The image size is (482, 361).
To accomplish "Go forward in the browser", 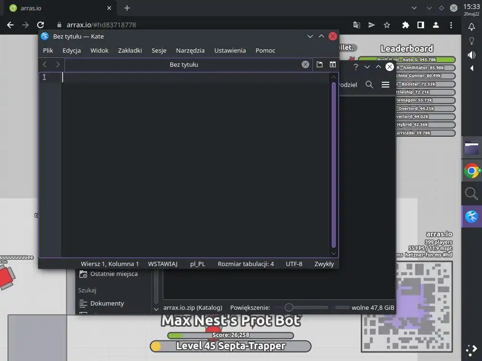I will click(25, 25).
